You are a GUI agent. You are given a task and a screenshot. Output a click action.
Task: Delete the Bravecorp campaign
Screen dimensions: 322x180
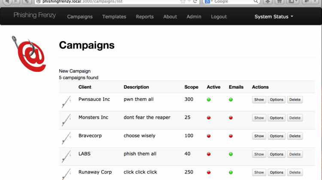[295, 136]
